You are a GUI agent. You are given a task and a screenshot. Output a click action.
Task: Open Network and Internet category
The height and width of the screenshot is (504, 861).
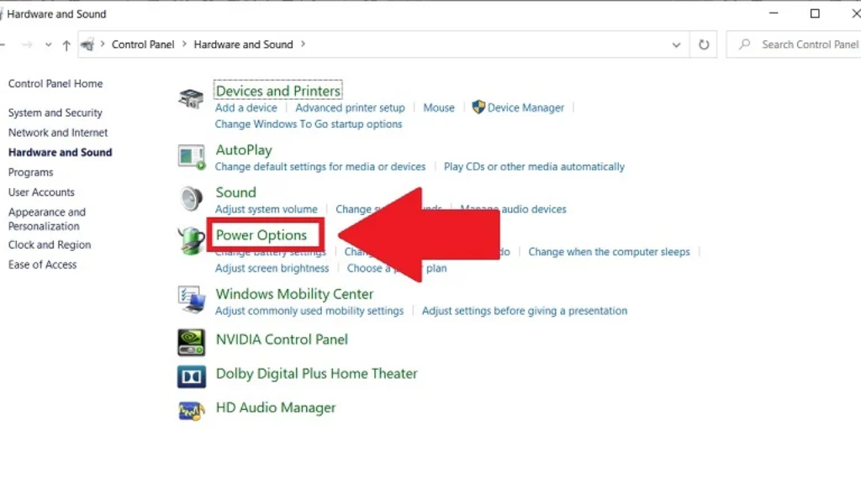point(58,133)
